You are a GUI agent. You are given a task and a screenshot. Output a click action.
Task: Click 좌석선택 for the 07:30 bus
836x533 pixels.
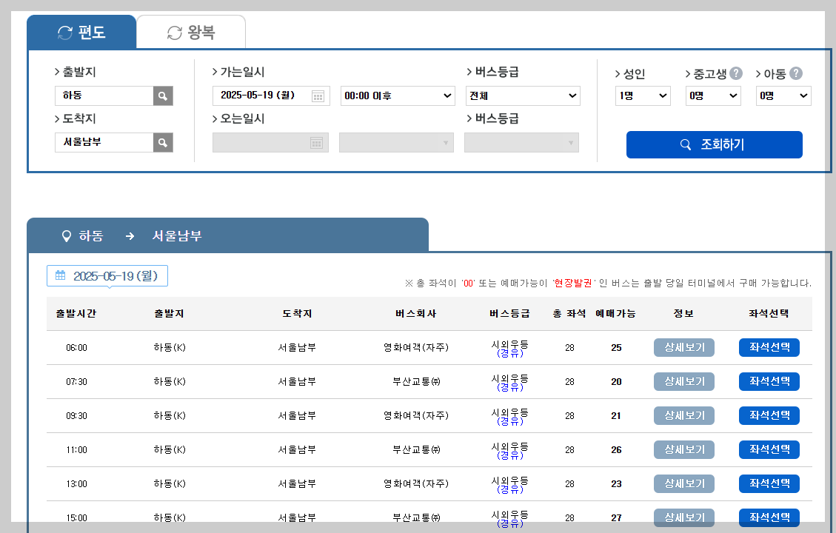pos(769,381)
